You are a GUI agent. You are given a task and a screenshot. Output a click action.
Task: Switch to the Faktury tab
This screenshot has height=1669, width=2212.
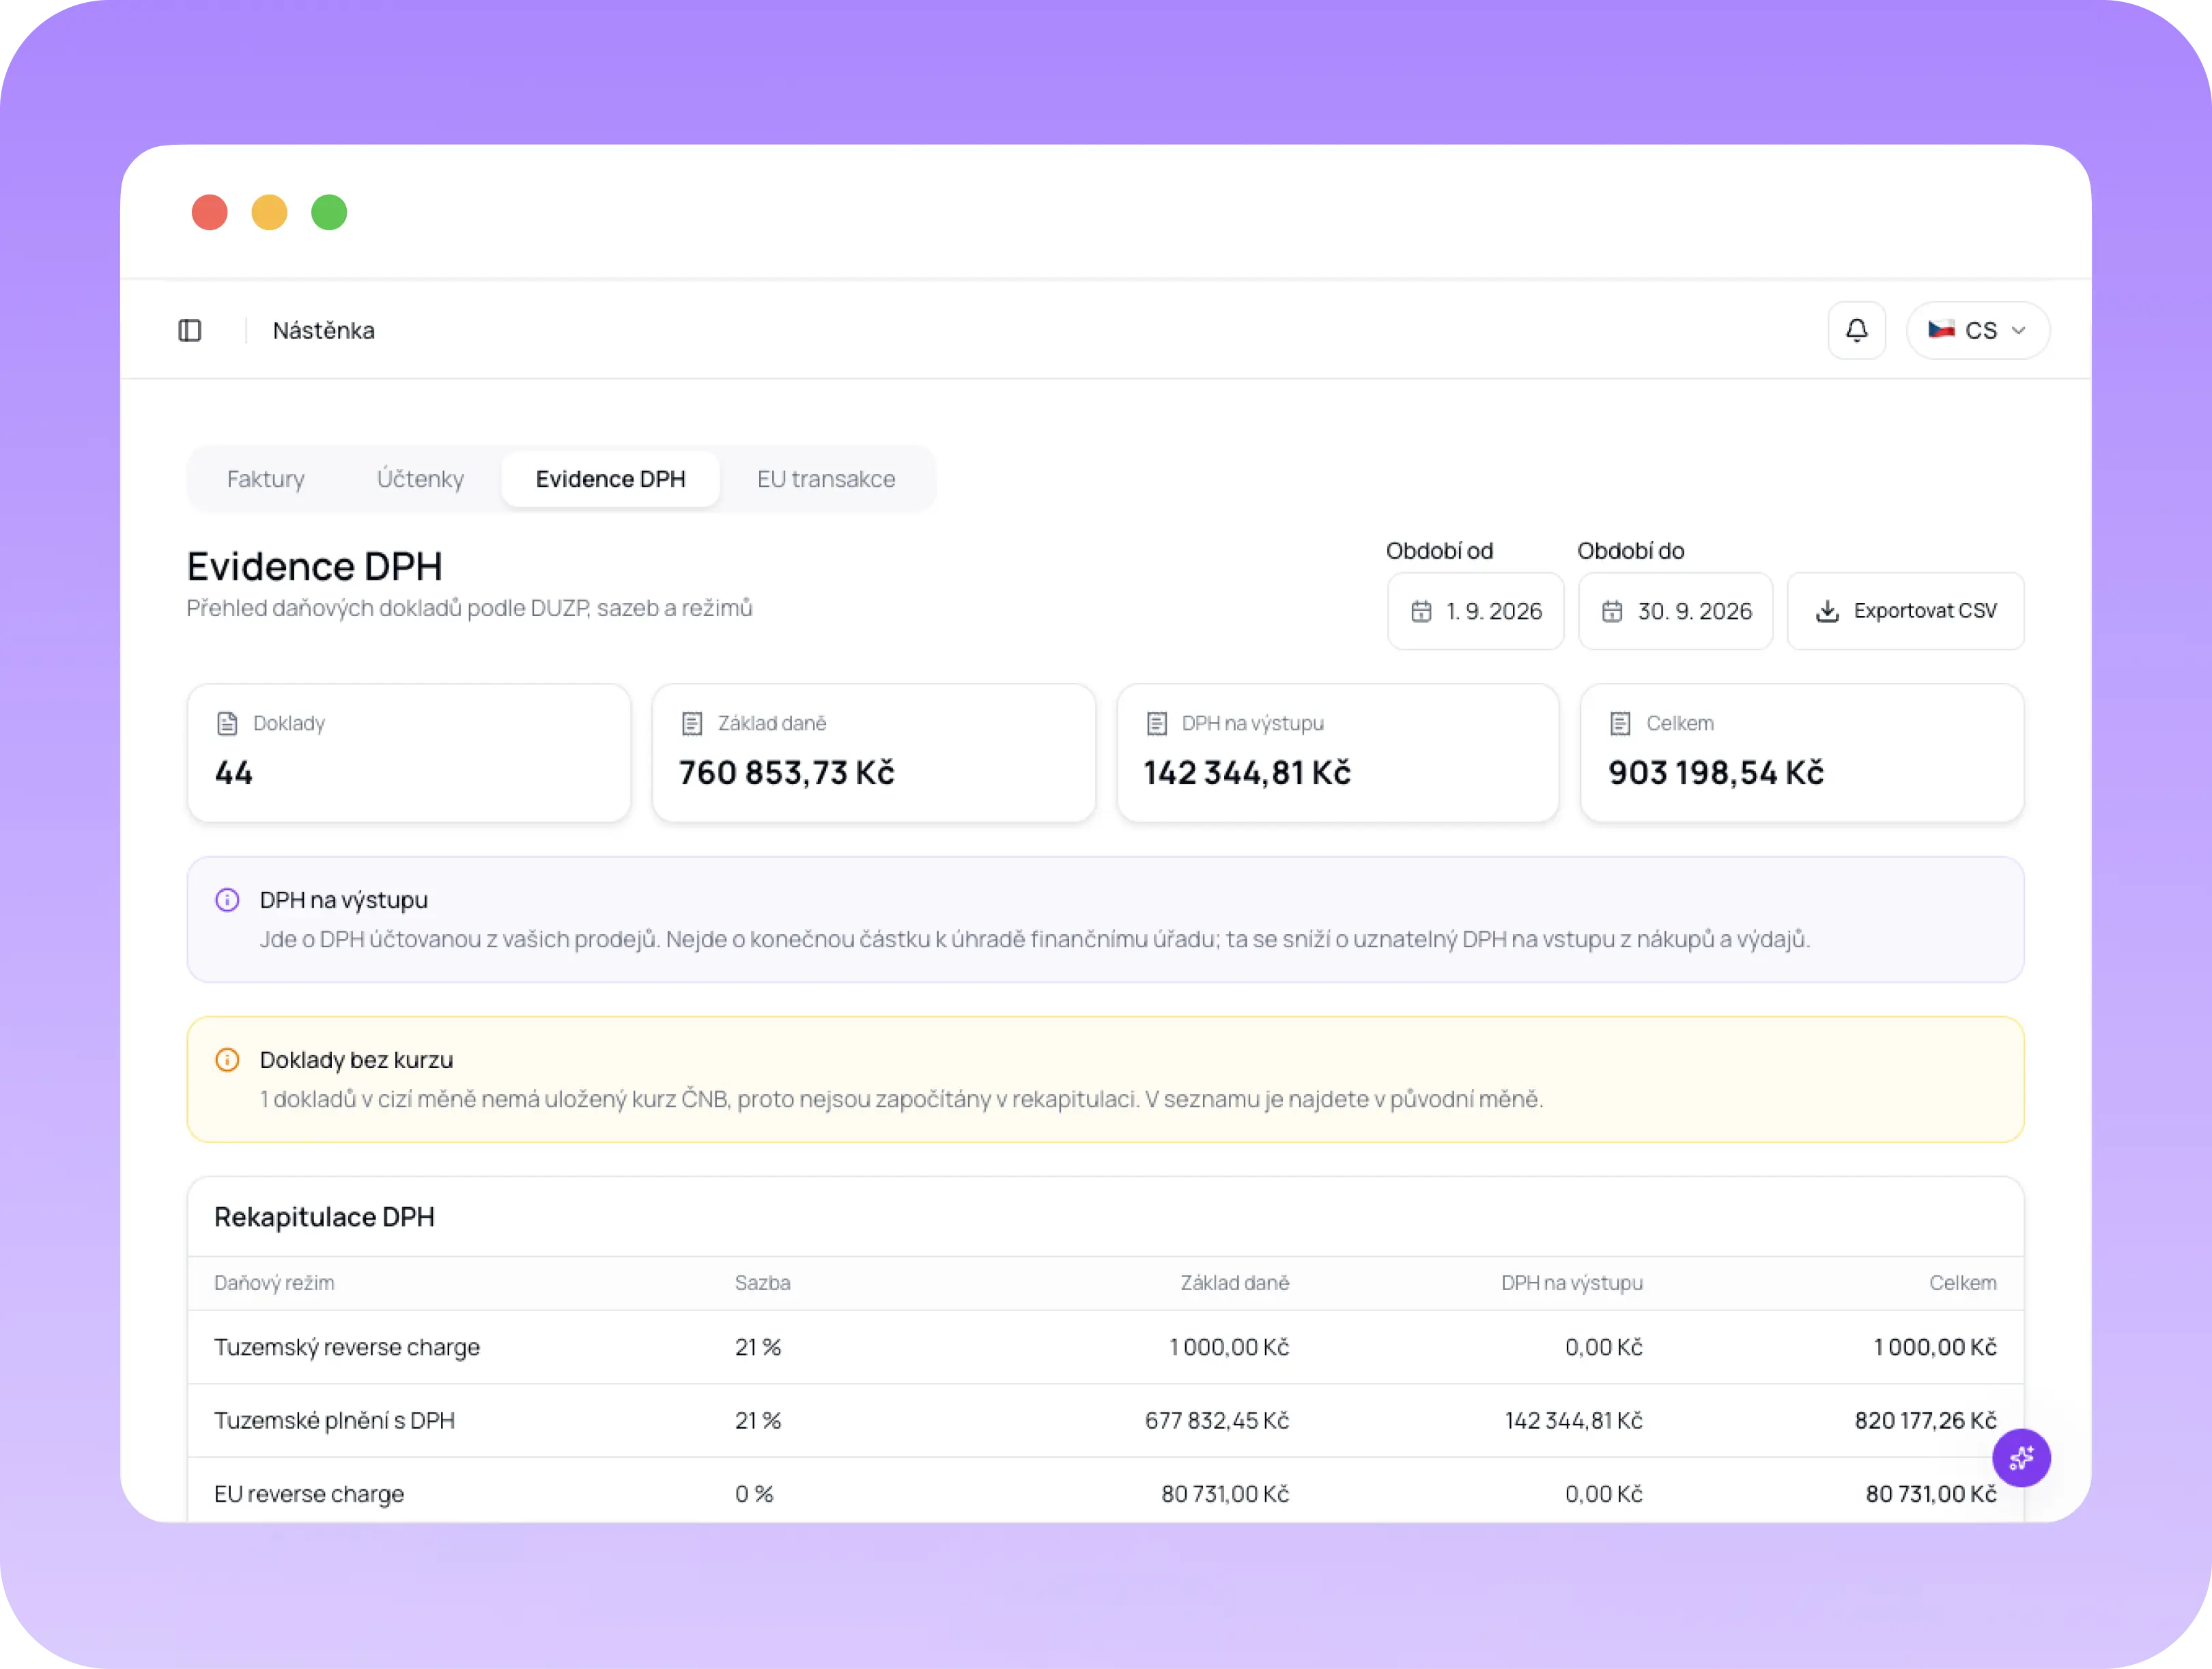(266, 479)
